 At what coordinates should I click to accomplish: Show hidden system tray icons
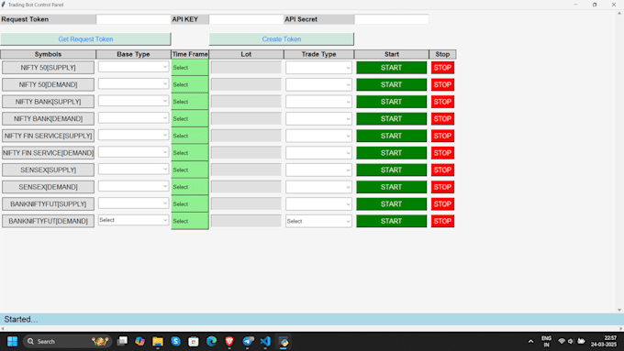pos(530,342)
